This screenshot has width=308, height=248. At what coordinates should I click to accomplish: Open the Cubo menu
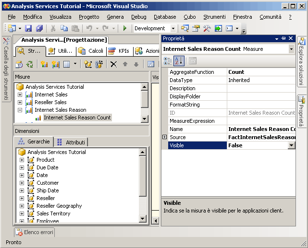click(x=189, y=17)
